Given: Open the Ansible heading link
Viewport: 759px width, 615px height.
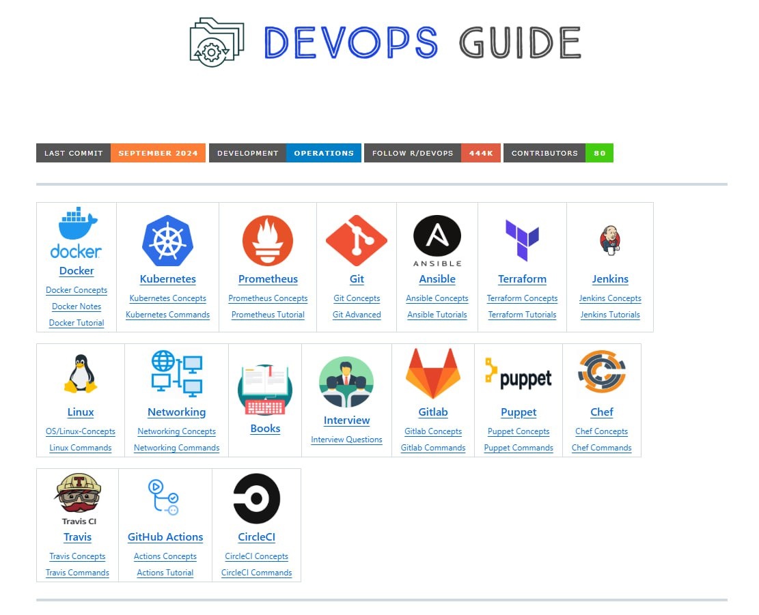Looking at the screenshot, I should [437, 279].
